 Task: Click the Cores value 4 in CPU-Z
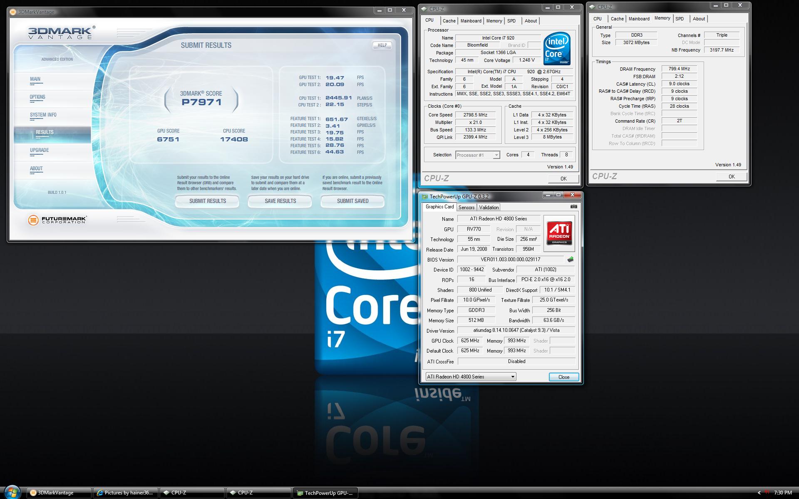click(528, 155)
